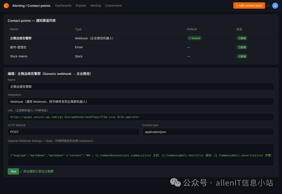Click the 状态 column header

(239, 29)
